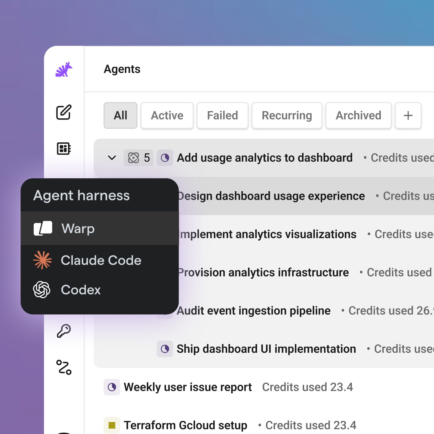Open Ship dashboard UI implementation row
Screen dimensions: 434x434
click(x=264, y=349)
